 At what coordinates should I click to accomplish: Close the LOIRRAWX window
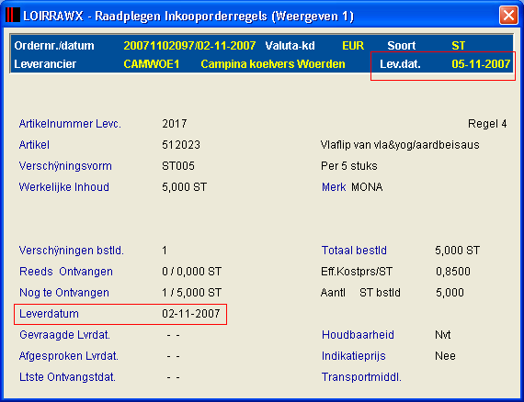(508, 16)
